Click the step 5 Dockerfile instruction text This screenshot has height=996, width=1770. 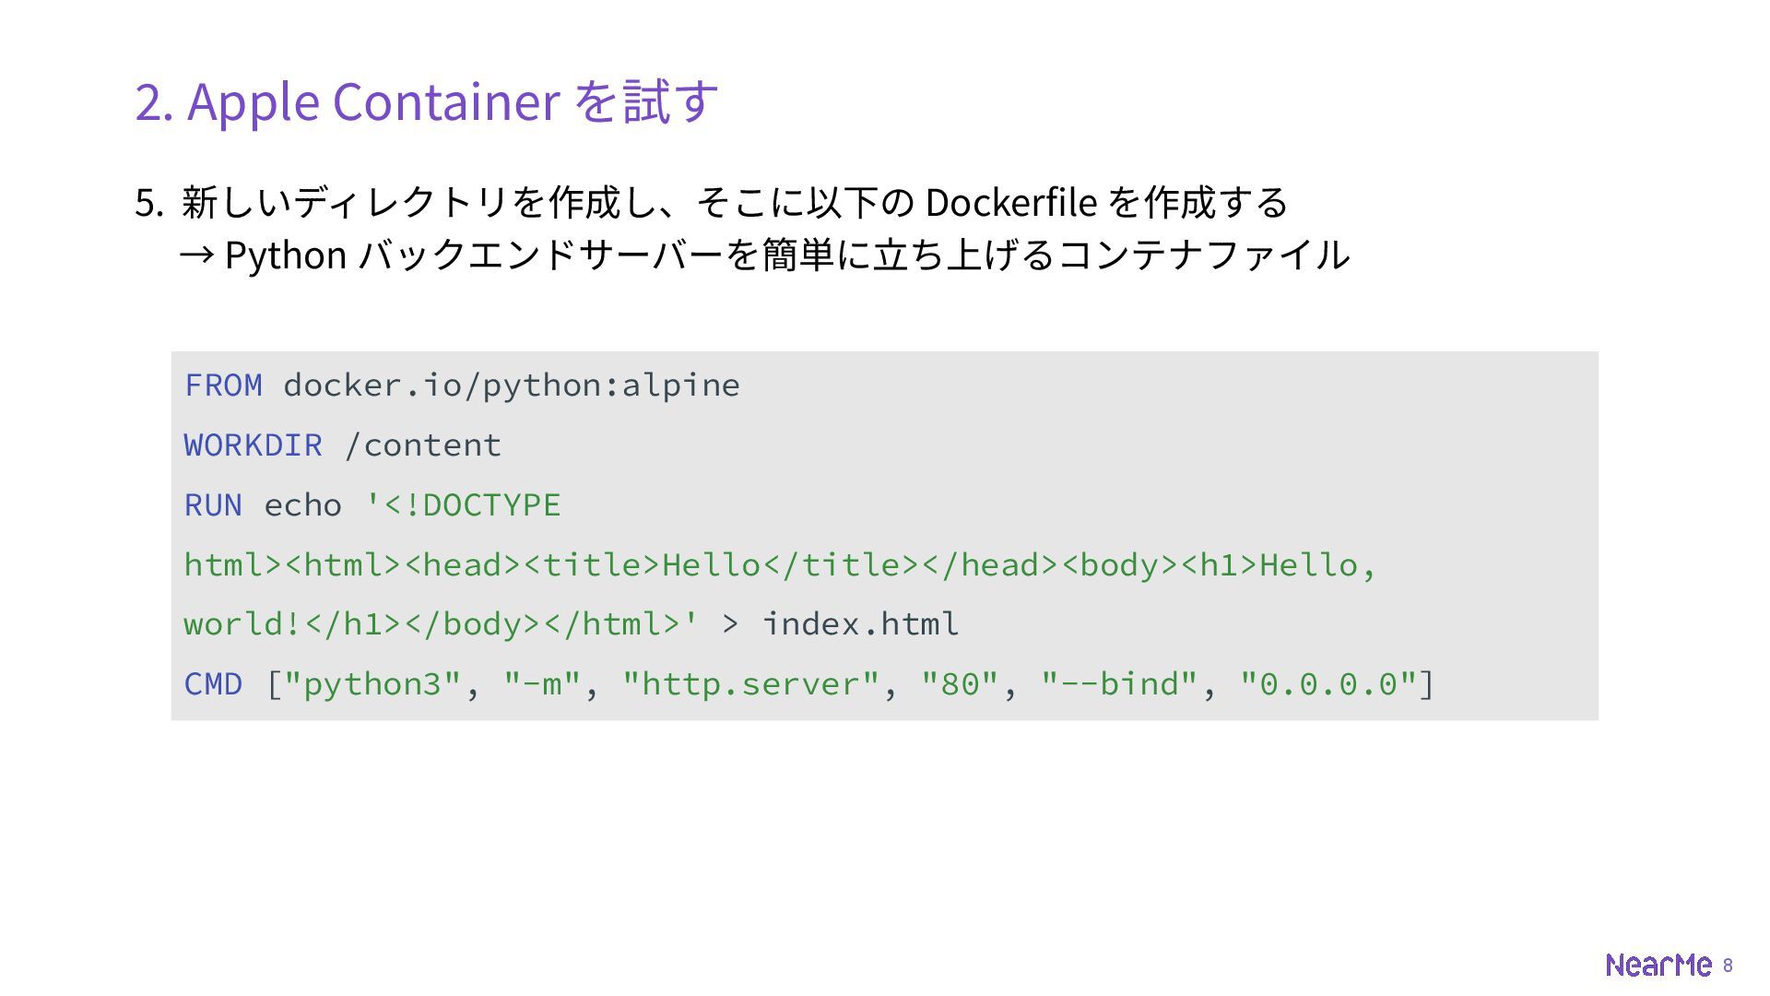point(711,202)
